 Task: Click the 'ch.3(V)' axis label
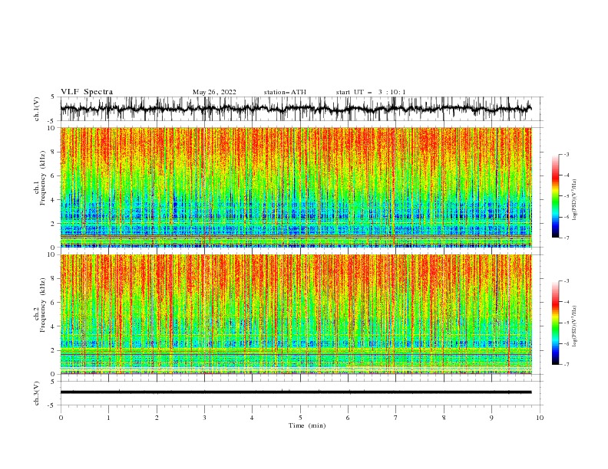[37, 393]
